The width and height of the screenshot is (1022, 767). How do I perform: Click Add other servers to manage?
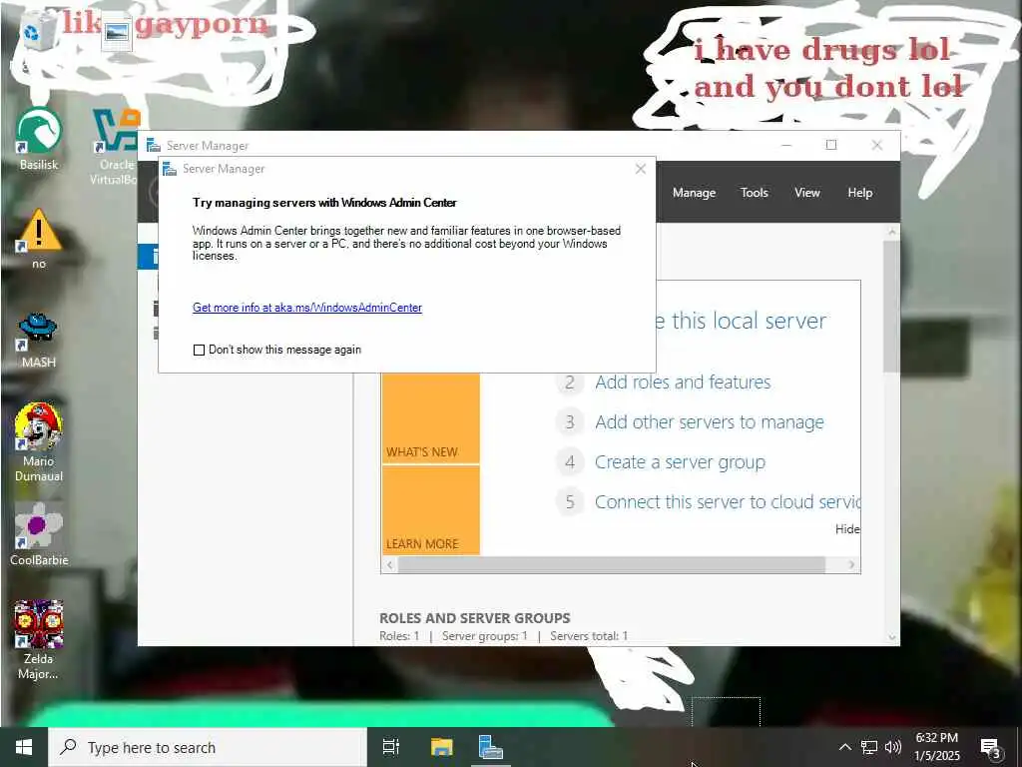point(710,422)
